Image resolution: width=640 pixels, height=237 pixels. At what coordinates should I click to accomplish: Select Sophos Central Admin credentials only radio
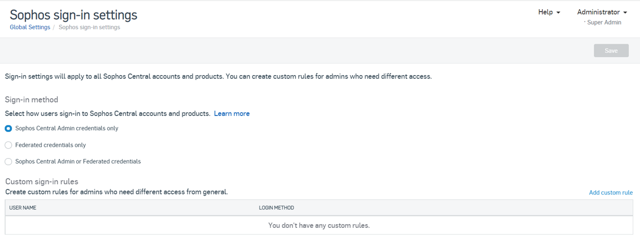8,129
